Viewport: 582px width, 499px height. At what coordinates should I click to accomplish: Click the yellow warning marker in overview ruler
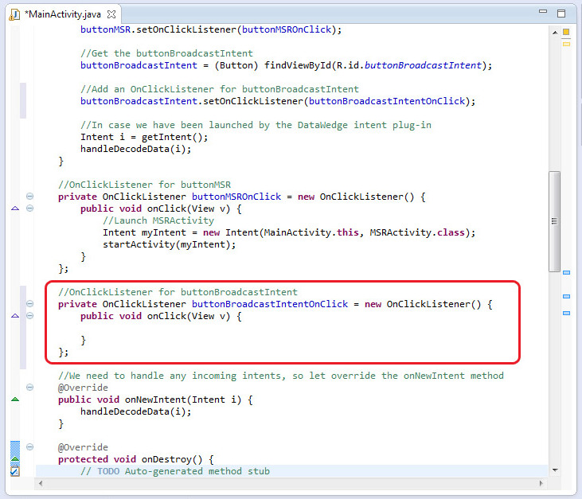[x=566, y=44]
